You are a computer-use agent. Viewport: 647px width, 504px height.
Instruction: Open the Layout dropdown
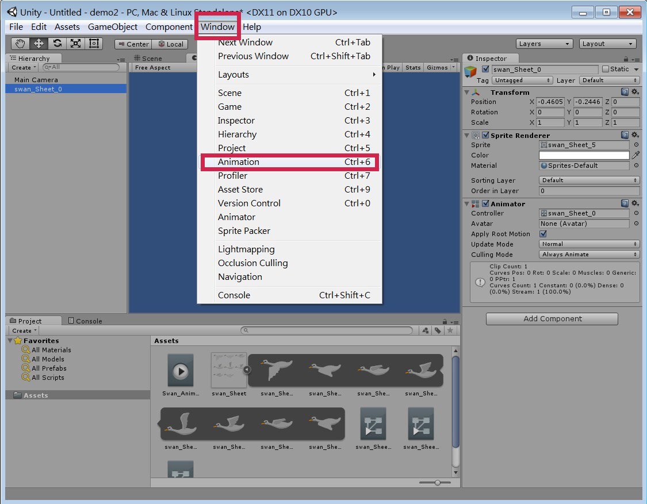(607, 44)
